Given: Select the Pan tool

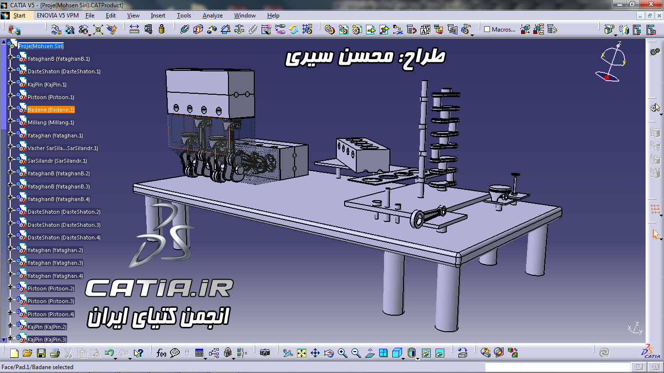Looking at the screenshot, I should [315, 353].
